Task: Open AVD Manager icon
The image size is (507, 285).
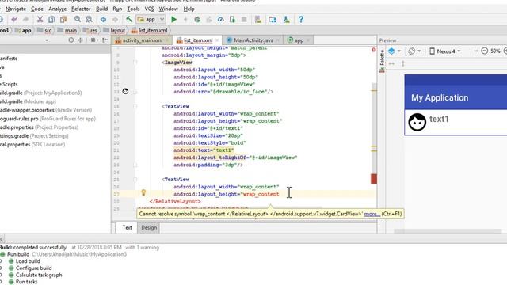Action: click(258, 19)
